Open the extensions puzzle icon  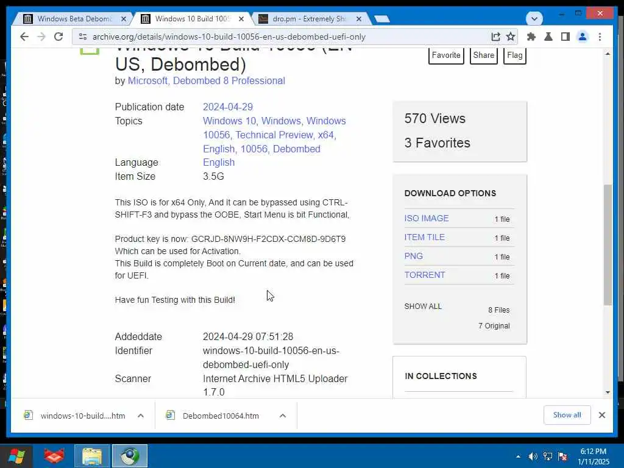[531, 37]
